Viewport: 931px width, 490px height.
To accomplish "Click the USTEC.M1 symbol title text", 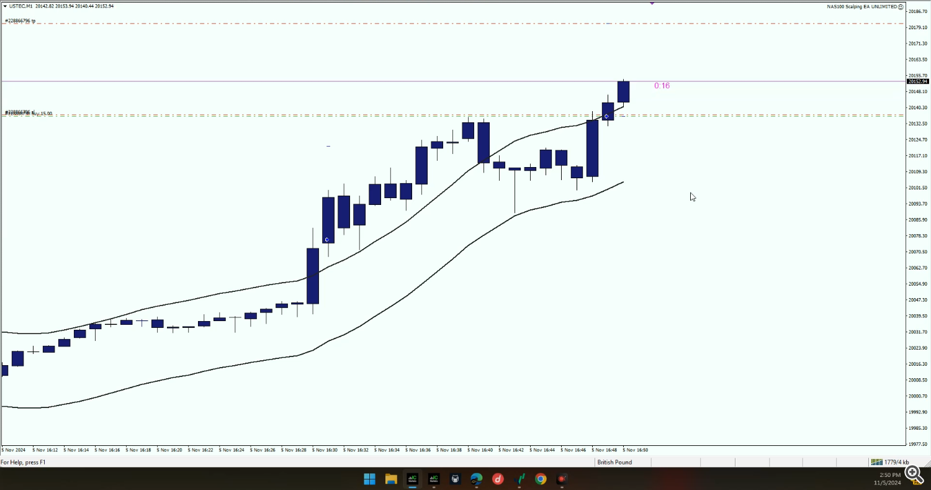I will coord(21,6).
